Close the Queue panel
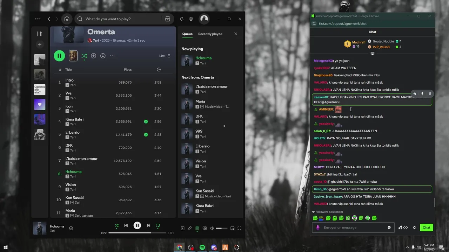 click(236, 34)
